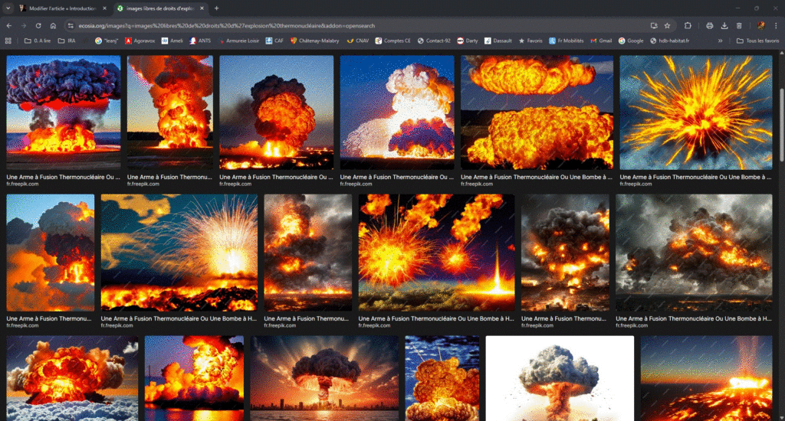Expand the tab search dropdown arrow
The image size is (785, 421).
[8, 8]
